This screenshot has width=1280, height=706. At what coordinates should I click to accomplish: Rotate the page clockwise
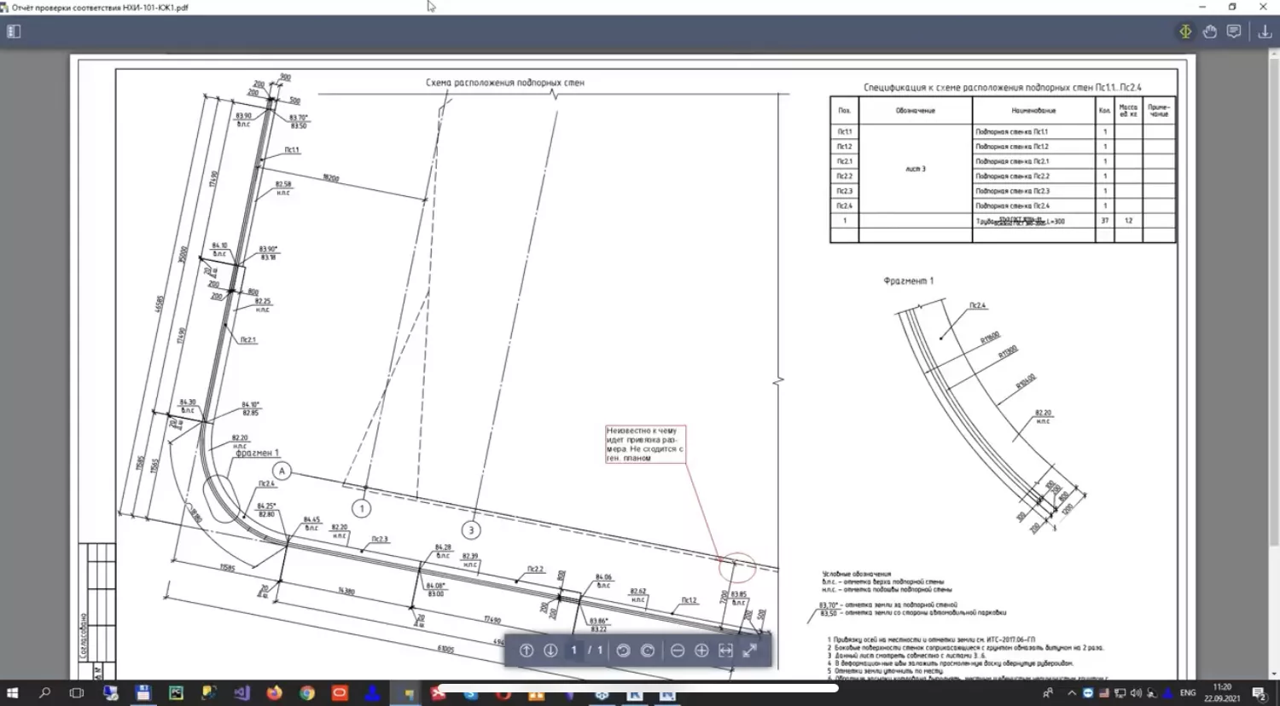[648, 651]
